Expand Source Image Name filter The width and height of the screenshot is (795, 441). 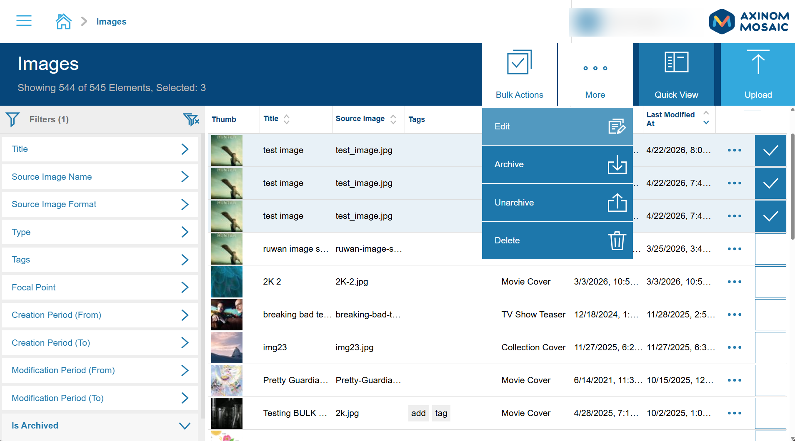[x=100, y=177]
